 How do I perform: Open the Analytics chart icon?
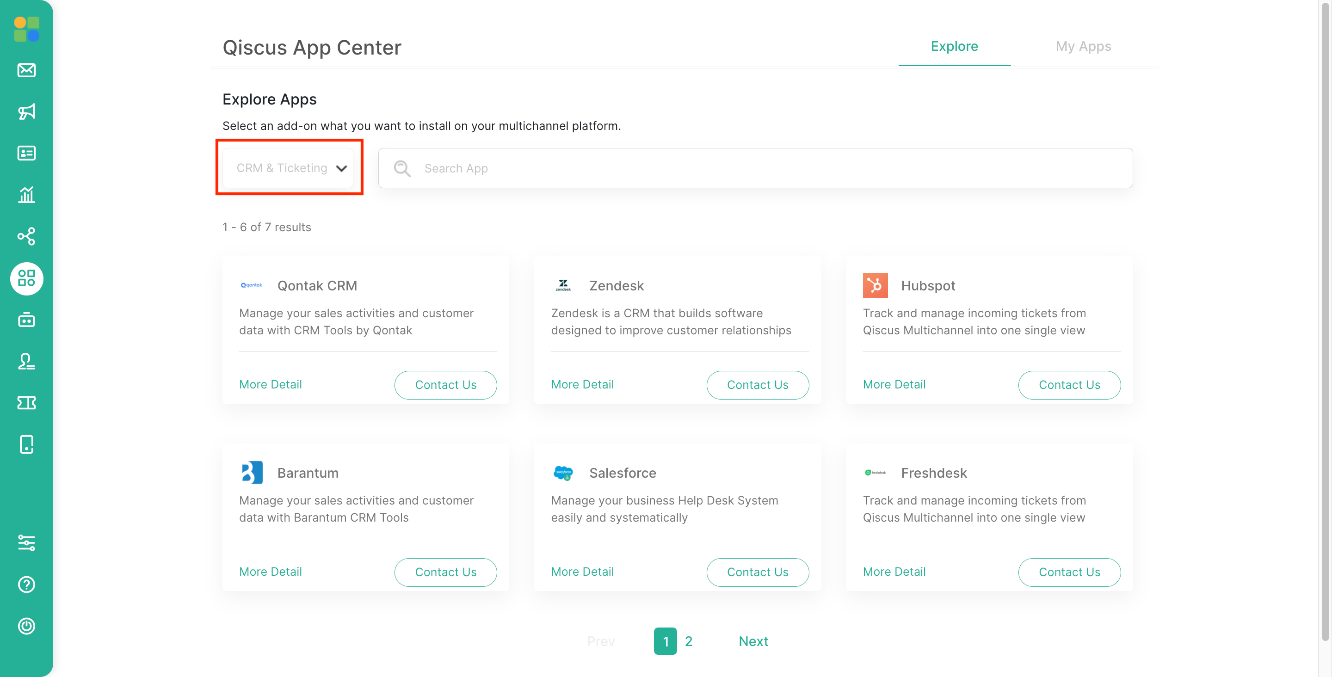(x=26, y=195)
